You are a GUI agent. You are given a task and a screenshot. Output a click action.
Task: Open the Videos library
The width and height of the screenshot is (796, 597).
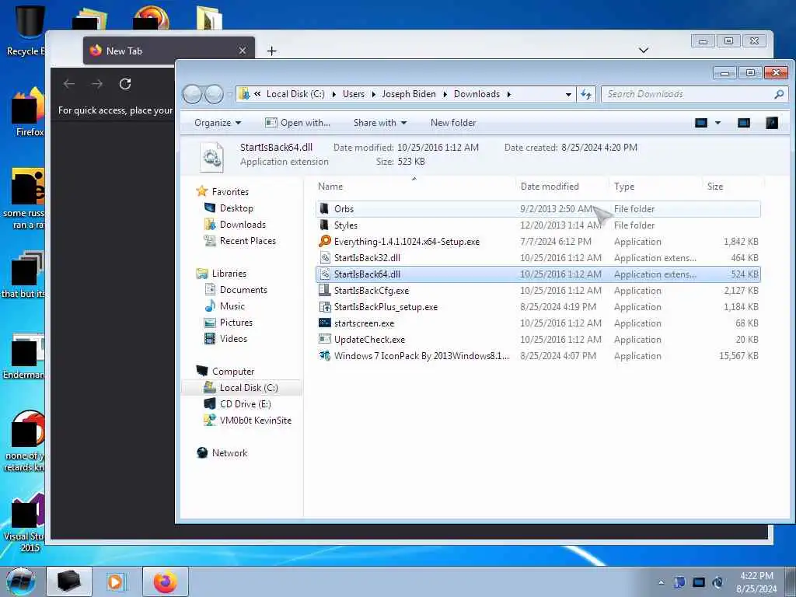233,339
